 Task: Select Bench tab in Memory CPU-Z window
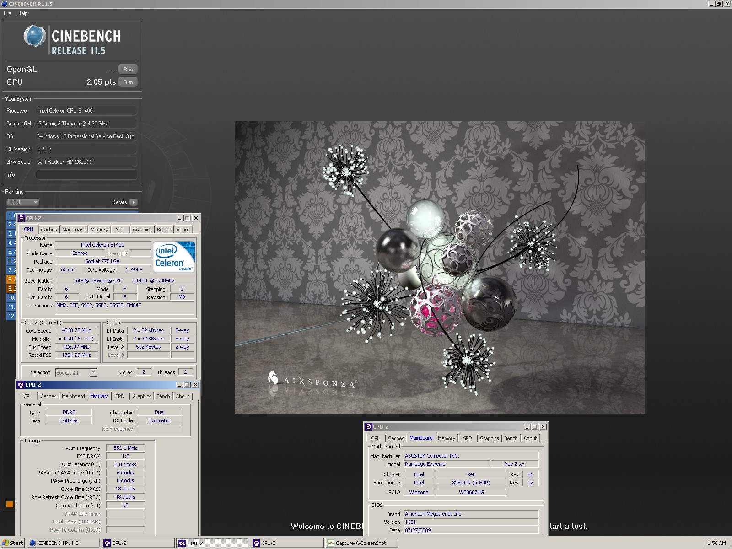[x=163, y=396]
